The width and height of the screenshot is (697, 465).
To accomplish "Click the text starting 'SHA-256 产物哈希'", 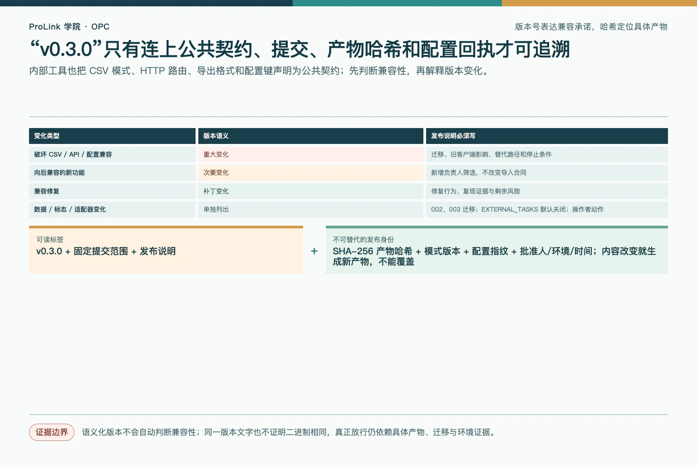I will pyautogui.click(x=494, y=257).
